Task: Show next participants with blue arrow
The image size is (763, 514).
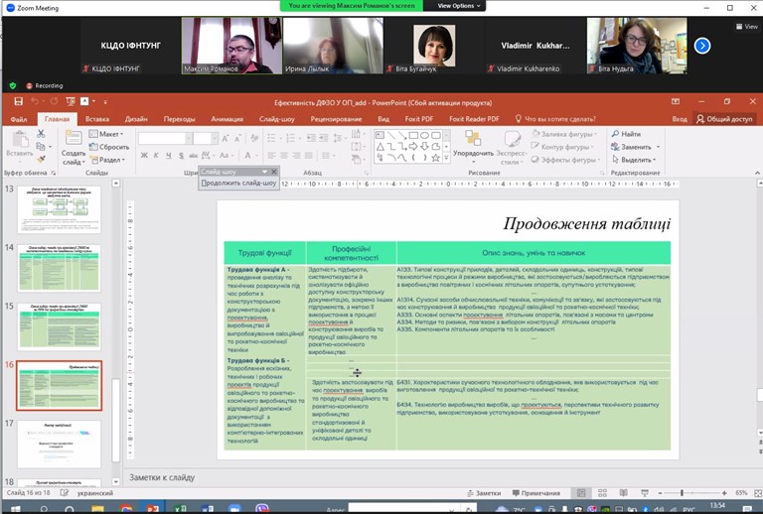Action: [x=702, y=46]
